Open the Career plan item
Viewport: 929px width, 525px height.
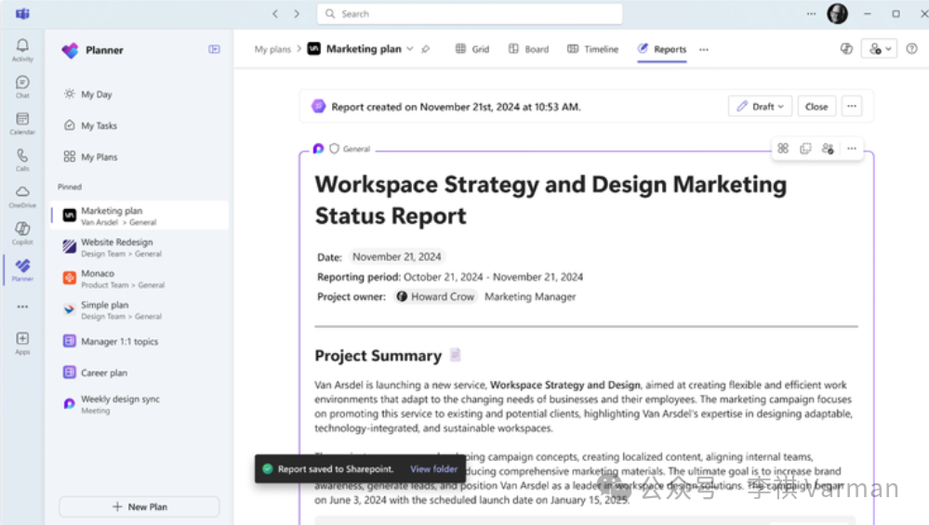(139, 373)
